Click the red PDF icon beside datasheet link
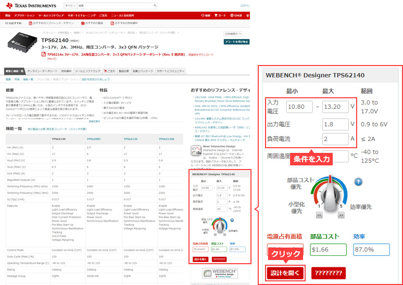This screenshot has width=403, height=285. 44,55
